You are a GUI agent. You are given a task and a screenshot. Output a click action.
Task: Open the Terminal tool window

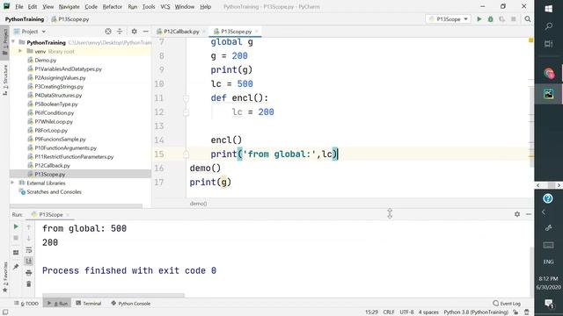89,304
